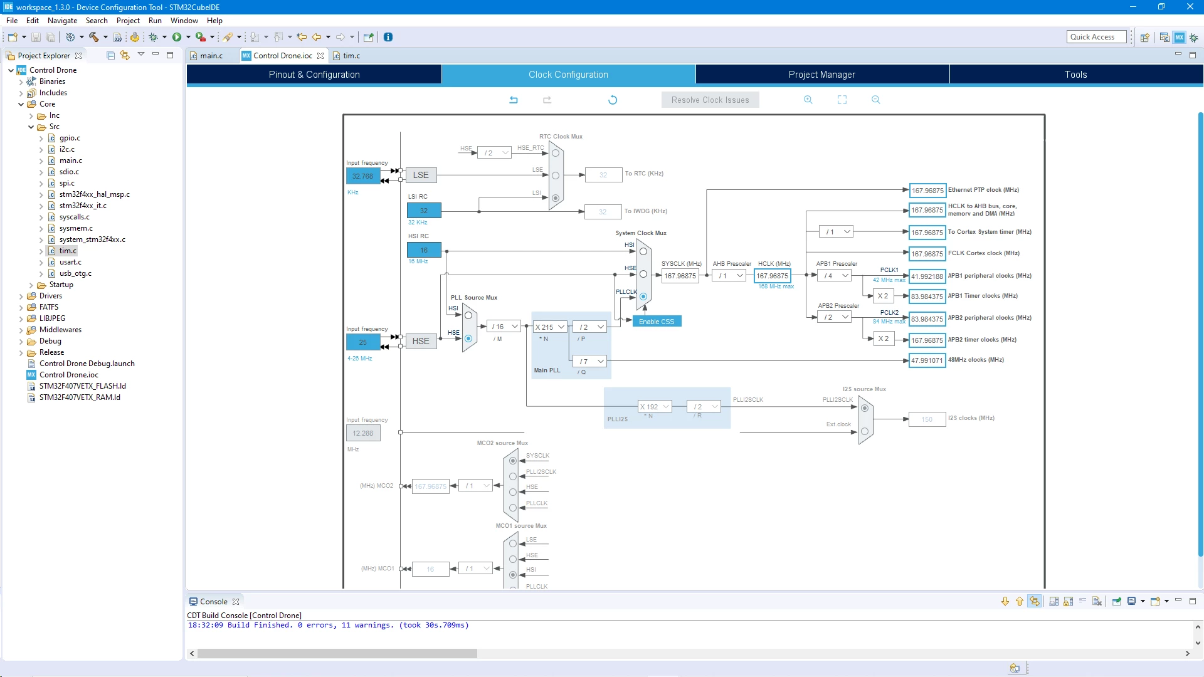Viewport: 1204px width, 677px height.
Task: Collapse the Src folder in tree
Action: [x=31, y=127]
